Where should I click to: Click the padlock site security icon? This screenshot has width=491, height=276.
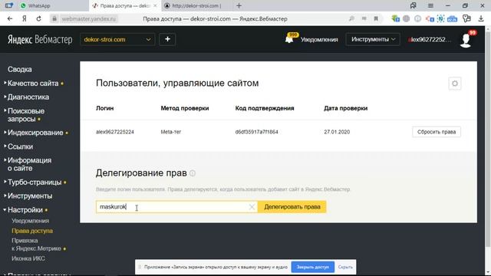click(x=54, y=18)
